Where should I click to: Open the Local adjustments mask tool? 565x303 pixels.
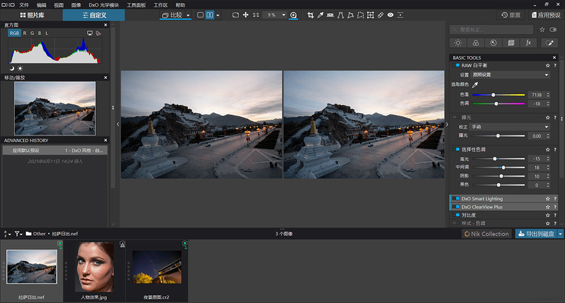coord(401,15)
